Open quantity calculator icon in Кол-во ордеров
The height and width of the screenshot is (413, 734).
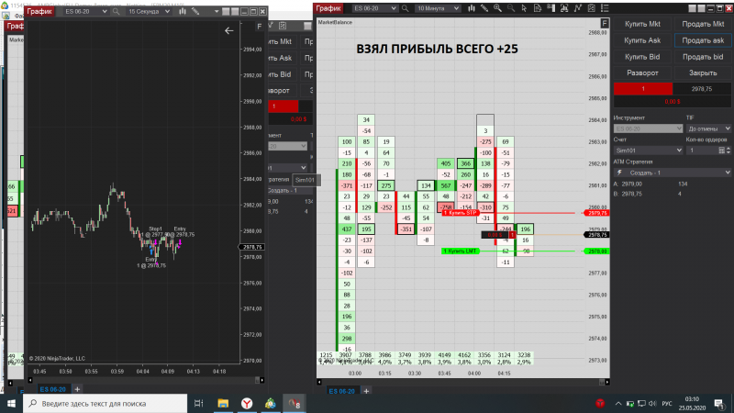point(721,151)
